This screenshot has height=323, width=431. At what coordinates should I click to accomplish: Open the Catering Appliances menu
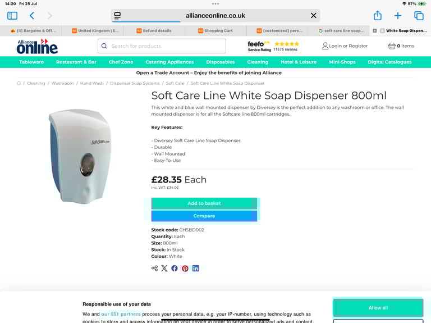pos(169,62)
